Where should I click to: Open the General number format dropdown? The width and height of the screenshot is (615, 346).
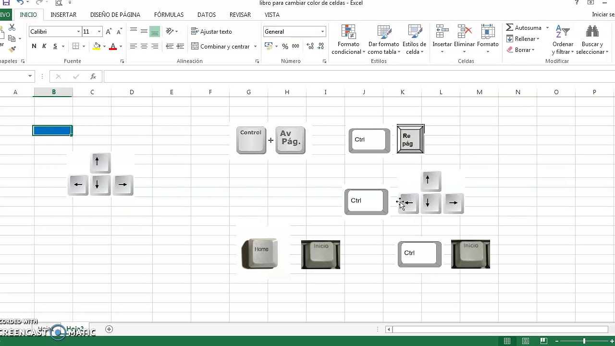pos(322,32)
